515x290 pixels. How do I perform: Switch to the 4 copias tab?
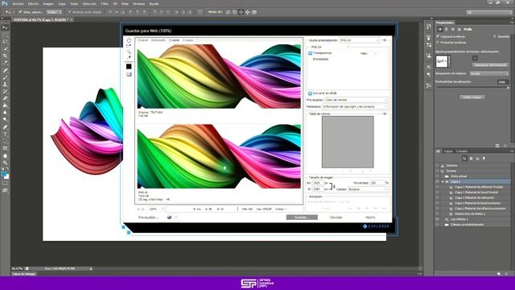tap(187, 40)
